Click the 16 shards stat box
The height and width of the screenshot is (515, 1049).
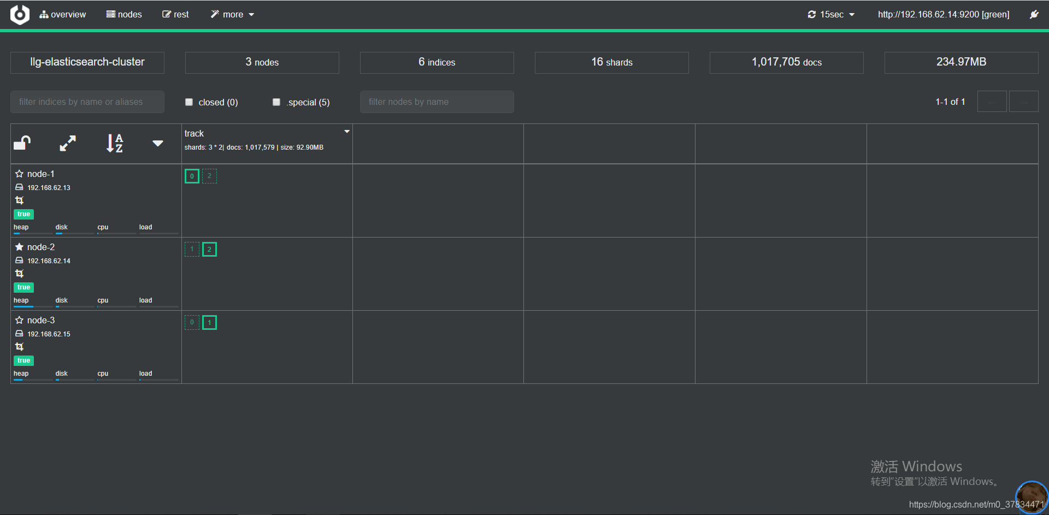pyautogui.click(x=612, y=62)
